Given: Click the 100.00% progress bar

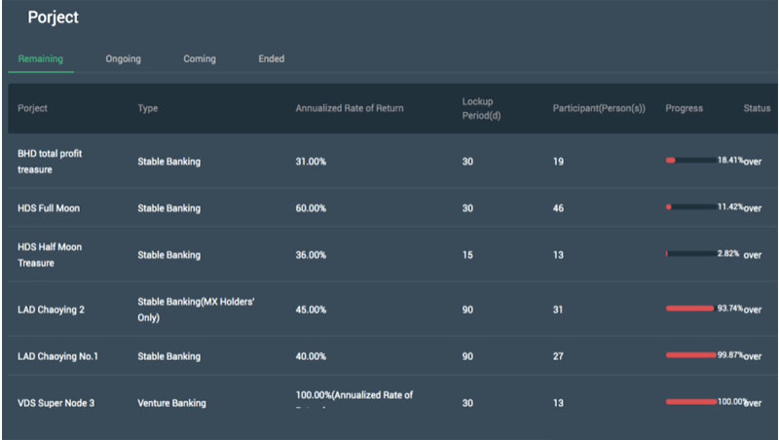Looking at the screenshot, I should coord(691,401).
